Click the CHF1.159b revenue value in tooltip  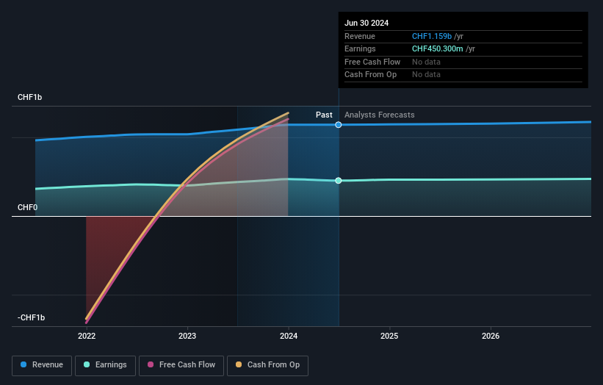pyautogui.click(x=432, y=36)
